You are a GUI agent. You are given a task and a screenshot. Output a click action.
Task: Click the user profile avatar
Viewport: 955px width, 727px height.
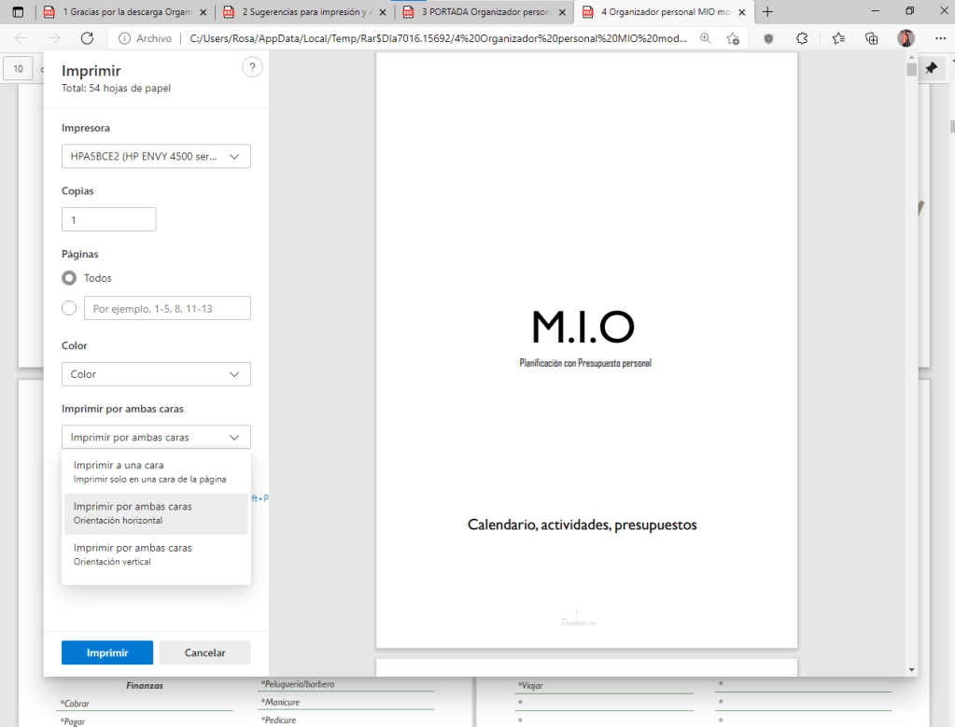(x=906, y=38)
